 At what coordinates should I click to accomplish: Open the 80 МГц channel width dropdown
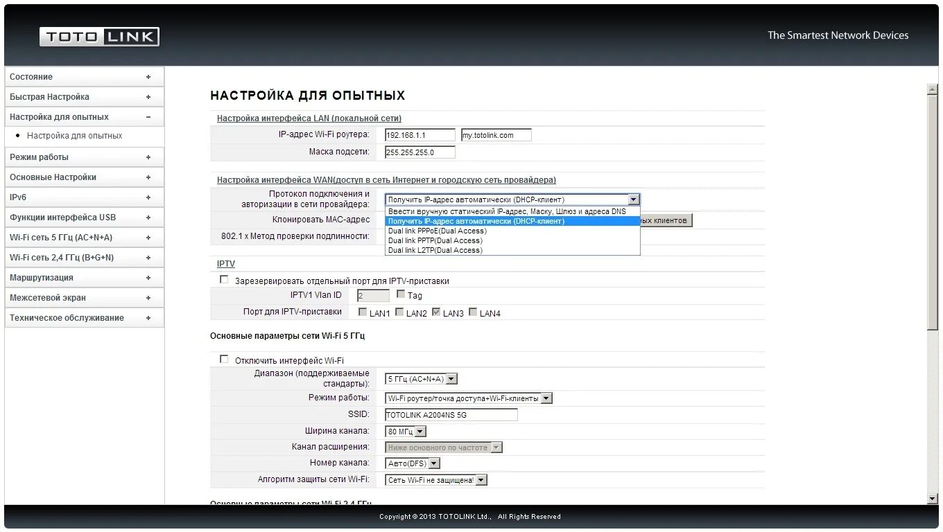[406, 432]
